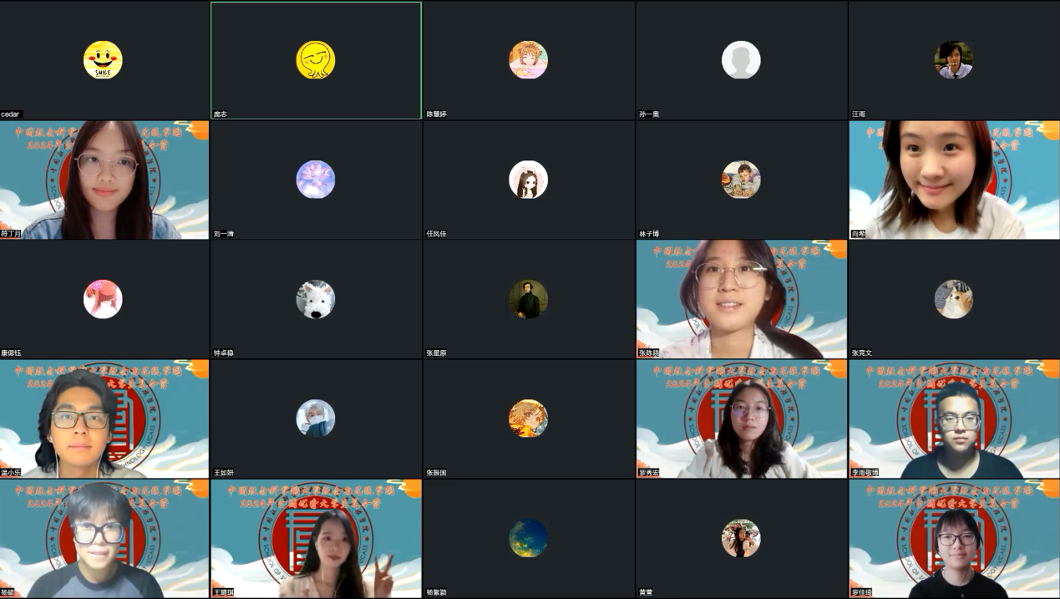Image resolution: width=1060 pixels, height=599 pixels.
Task: Click the gray default silhouette avatar
Action: pyautogui.click(x=741, y=60)
